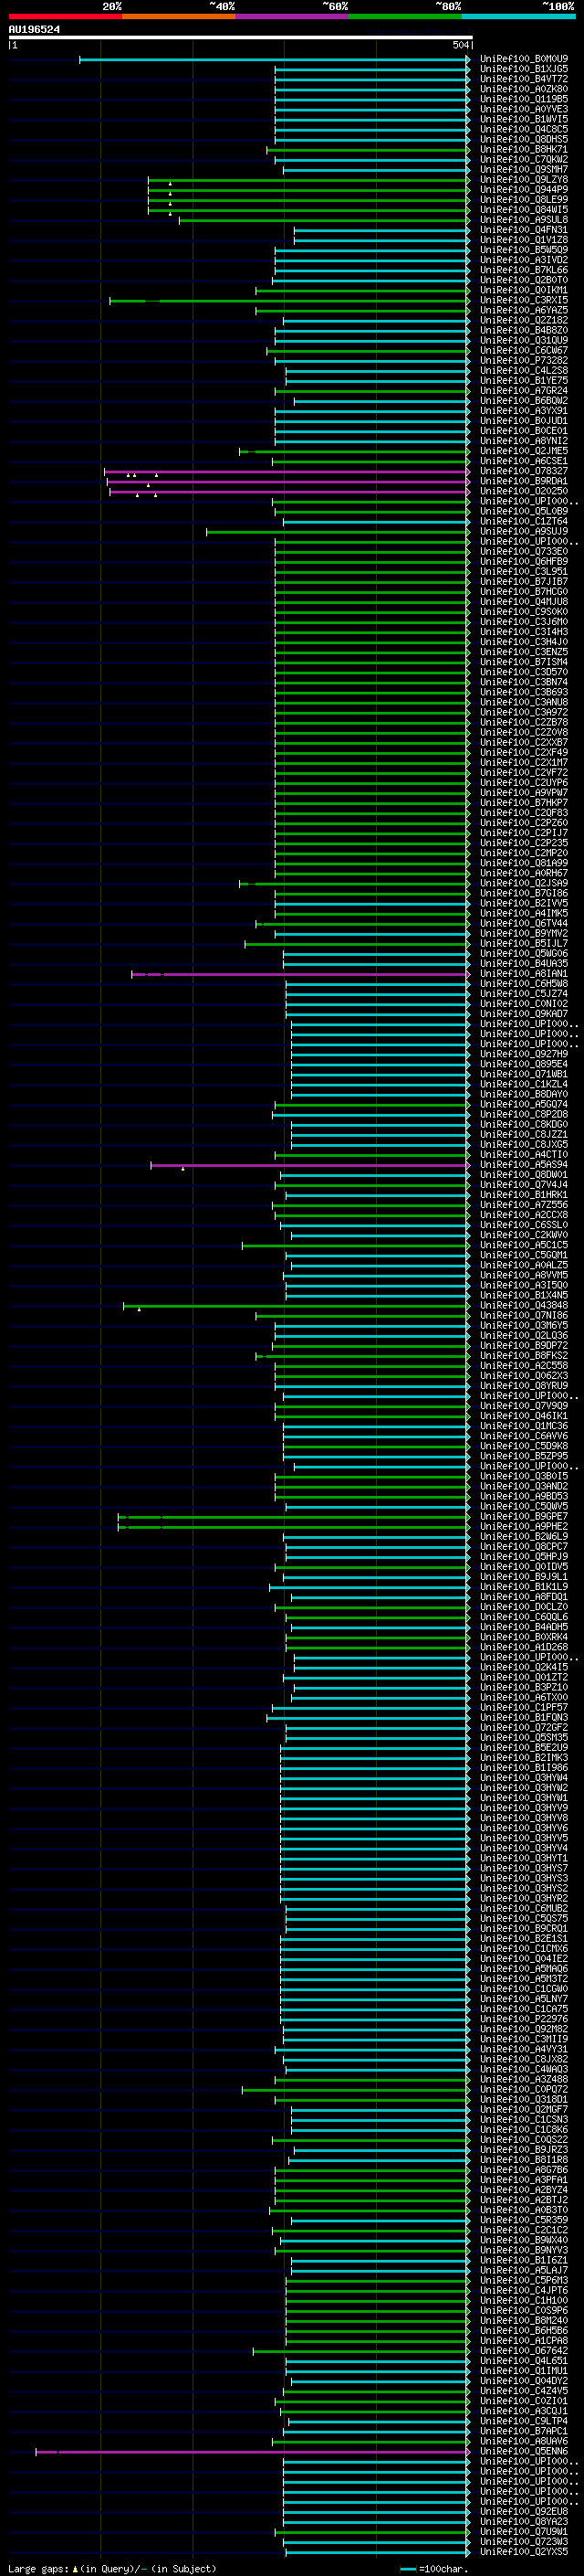Select label UniRef100_C6CW67
This screenshot has width=584, height=2576.
524,350
